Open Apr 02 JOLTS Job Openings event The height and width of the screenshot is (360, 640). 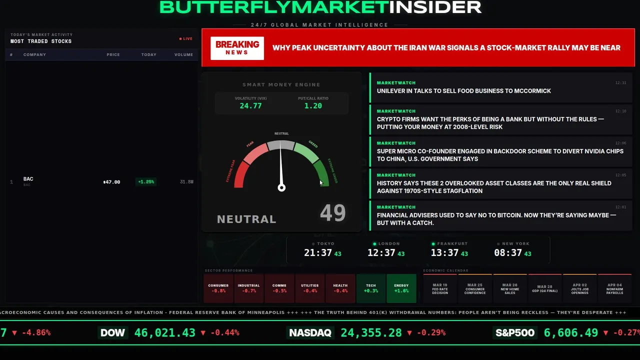[580, 288]
